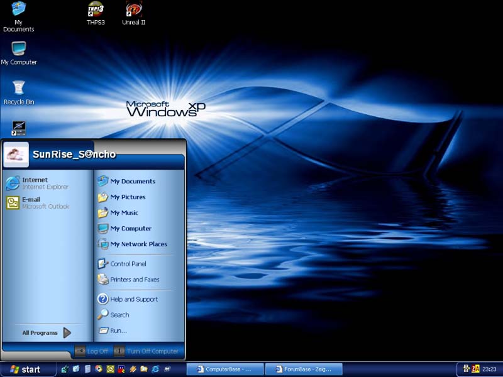Choose My Documents in the Start menu
The height and width of the screenshot is (377, 503).
coord(126,181)
